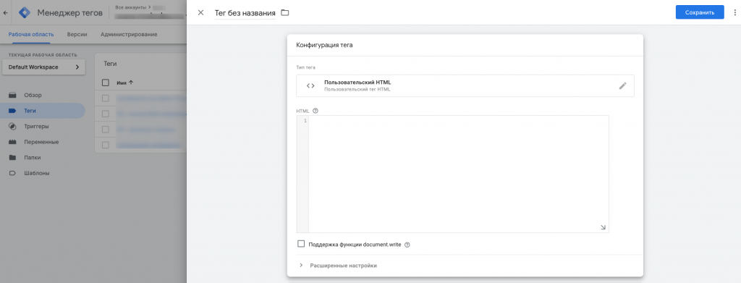Click the resize handle of HTML editor
741x283 pixels.
coord(603,227)
